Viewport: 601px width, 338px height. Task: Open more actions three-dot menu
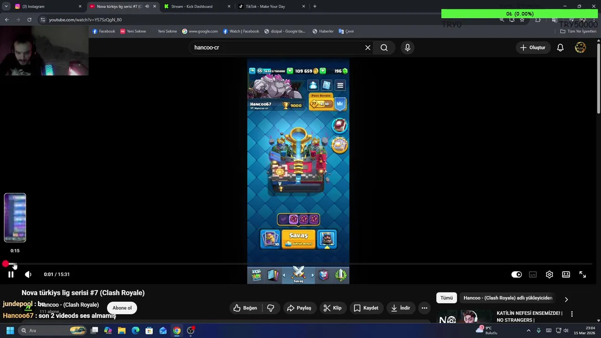(424, 308)
